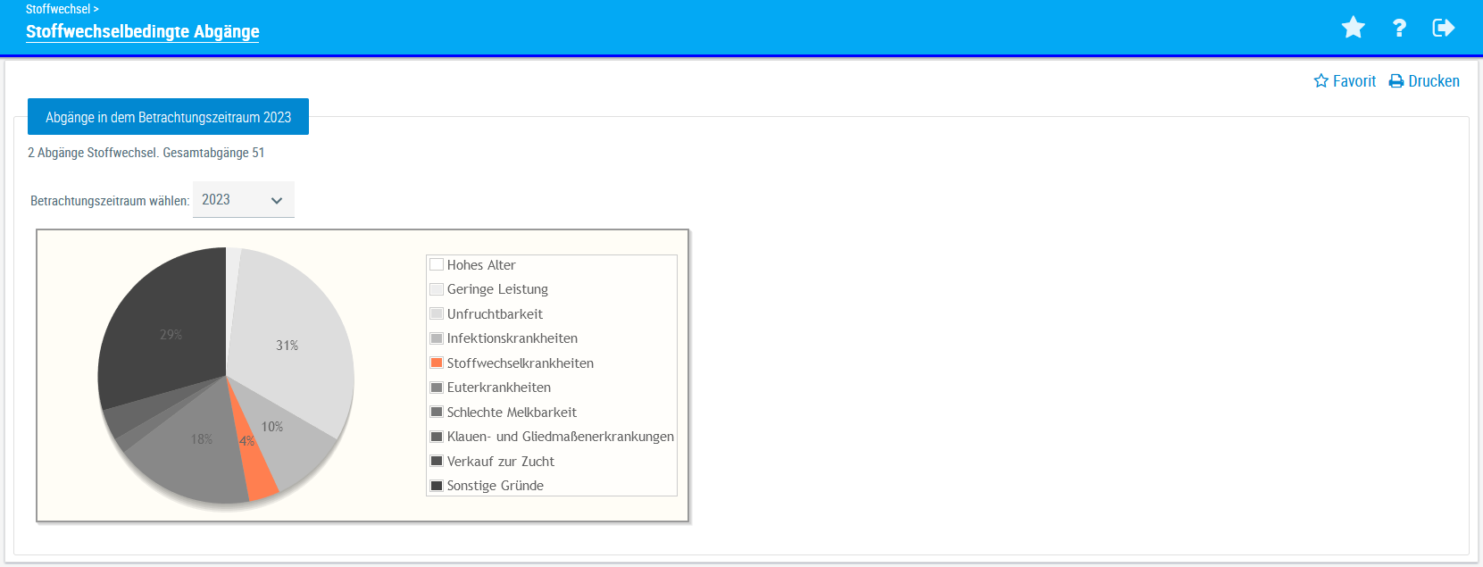The width and height of the screenshot is (1483, 567).
Task: Click the Euterkrankheiten legend label
Action: pos(499,388)
